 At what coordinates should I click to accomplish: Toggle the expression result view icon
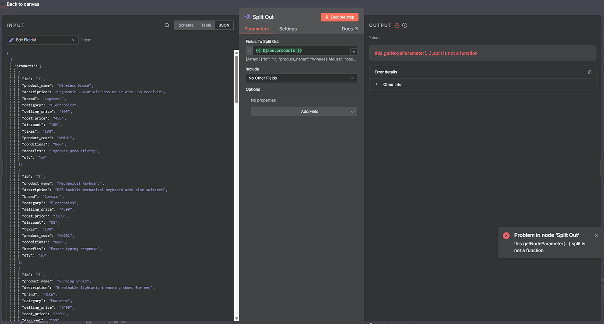(x=354, y=51)
